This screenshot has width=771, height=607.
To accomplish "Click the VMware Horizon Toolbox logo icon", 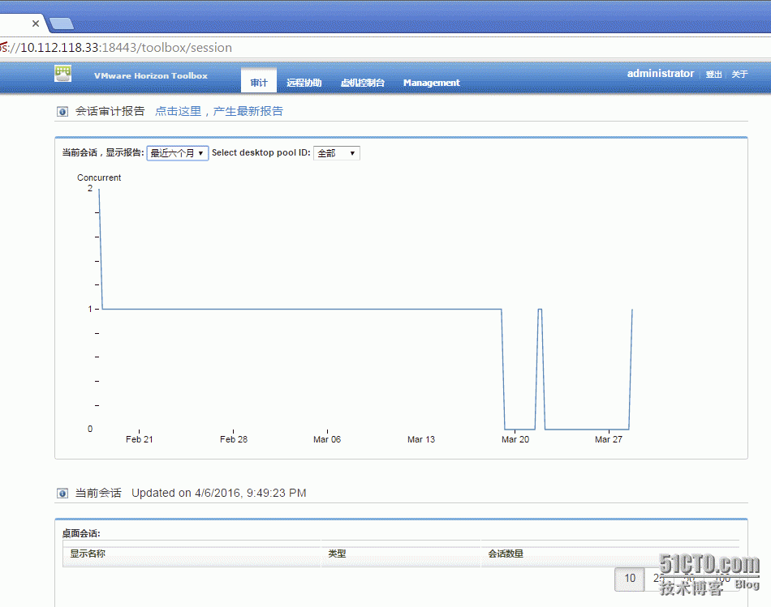I will pyautogui.click(x=63, y=74).
